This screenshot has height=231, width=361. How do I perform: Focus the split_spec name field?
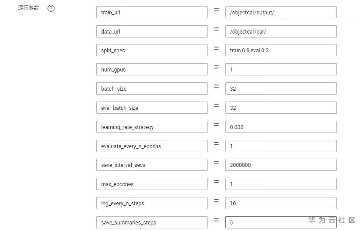[151, 51]
